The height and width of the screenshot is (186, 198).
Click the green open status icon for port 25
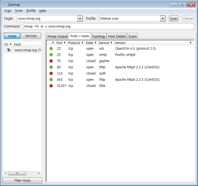pos(51,55)
